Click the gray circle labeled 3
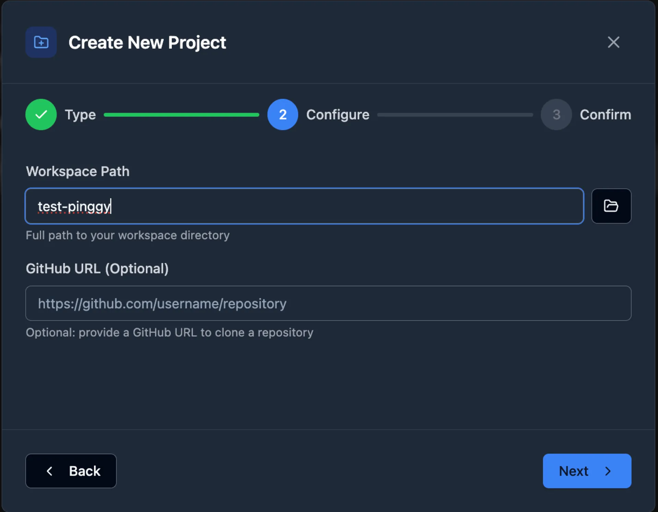 (556, 114)
